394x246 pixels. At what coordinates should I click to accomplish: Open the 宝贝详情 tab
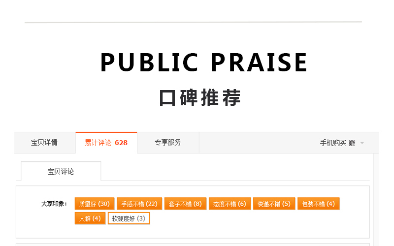tap(44, 143)
